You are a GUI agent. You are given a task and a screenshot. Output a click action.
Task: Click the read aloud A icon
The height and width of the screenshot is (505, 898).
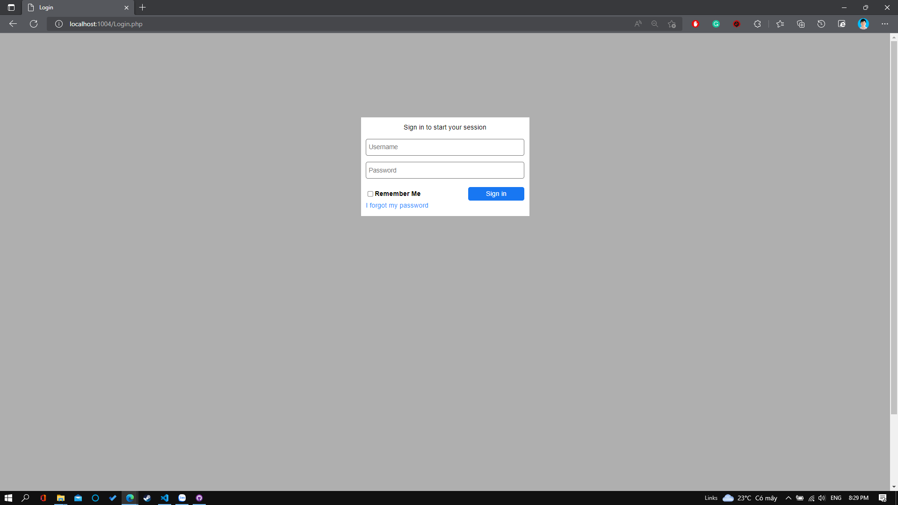pos(637,24)
